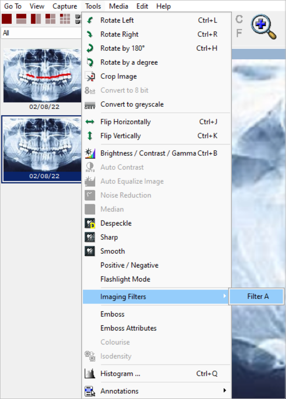This screenshot has width=286, height=399.
Task: Click the Histogram chart icon
Action: [90, 374]
